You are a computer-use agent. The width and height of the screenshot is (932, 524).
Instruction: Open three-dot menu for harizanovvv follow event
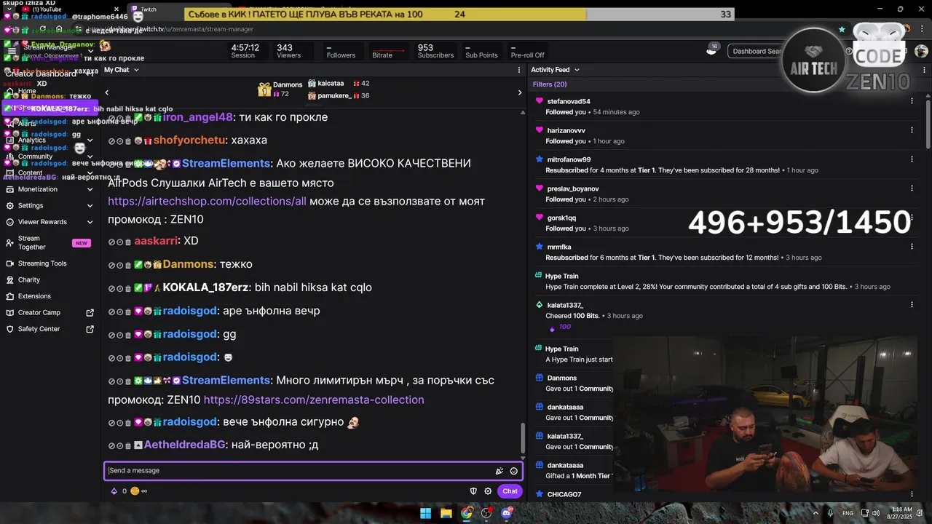[912, 130]
